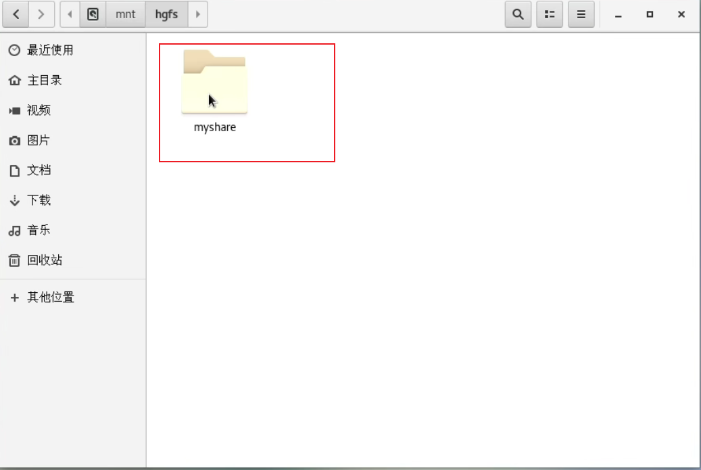Go forward to the next folder
This screenshot has height=470, width=701.
tap(42, 14)
